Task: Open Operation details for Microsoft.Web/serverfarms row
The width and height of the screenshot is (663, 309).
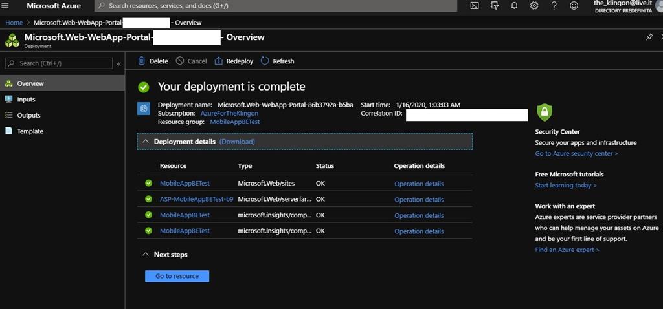Action: [419, 200]
